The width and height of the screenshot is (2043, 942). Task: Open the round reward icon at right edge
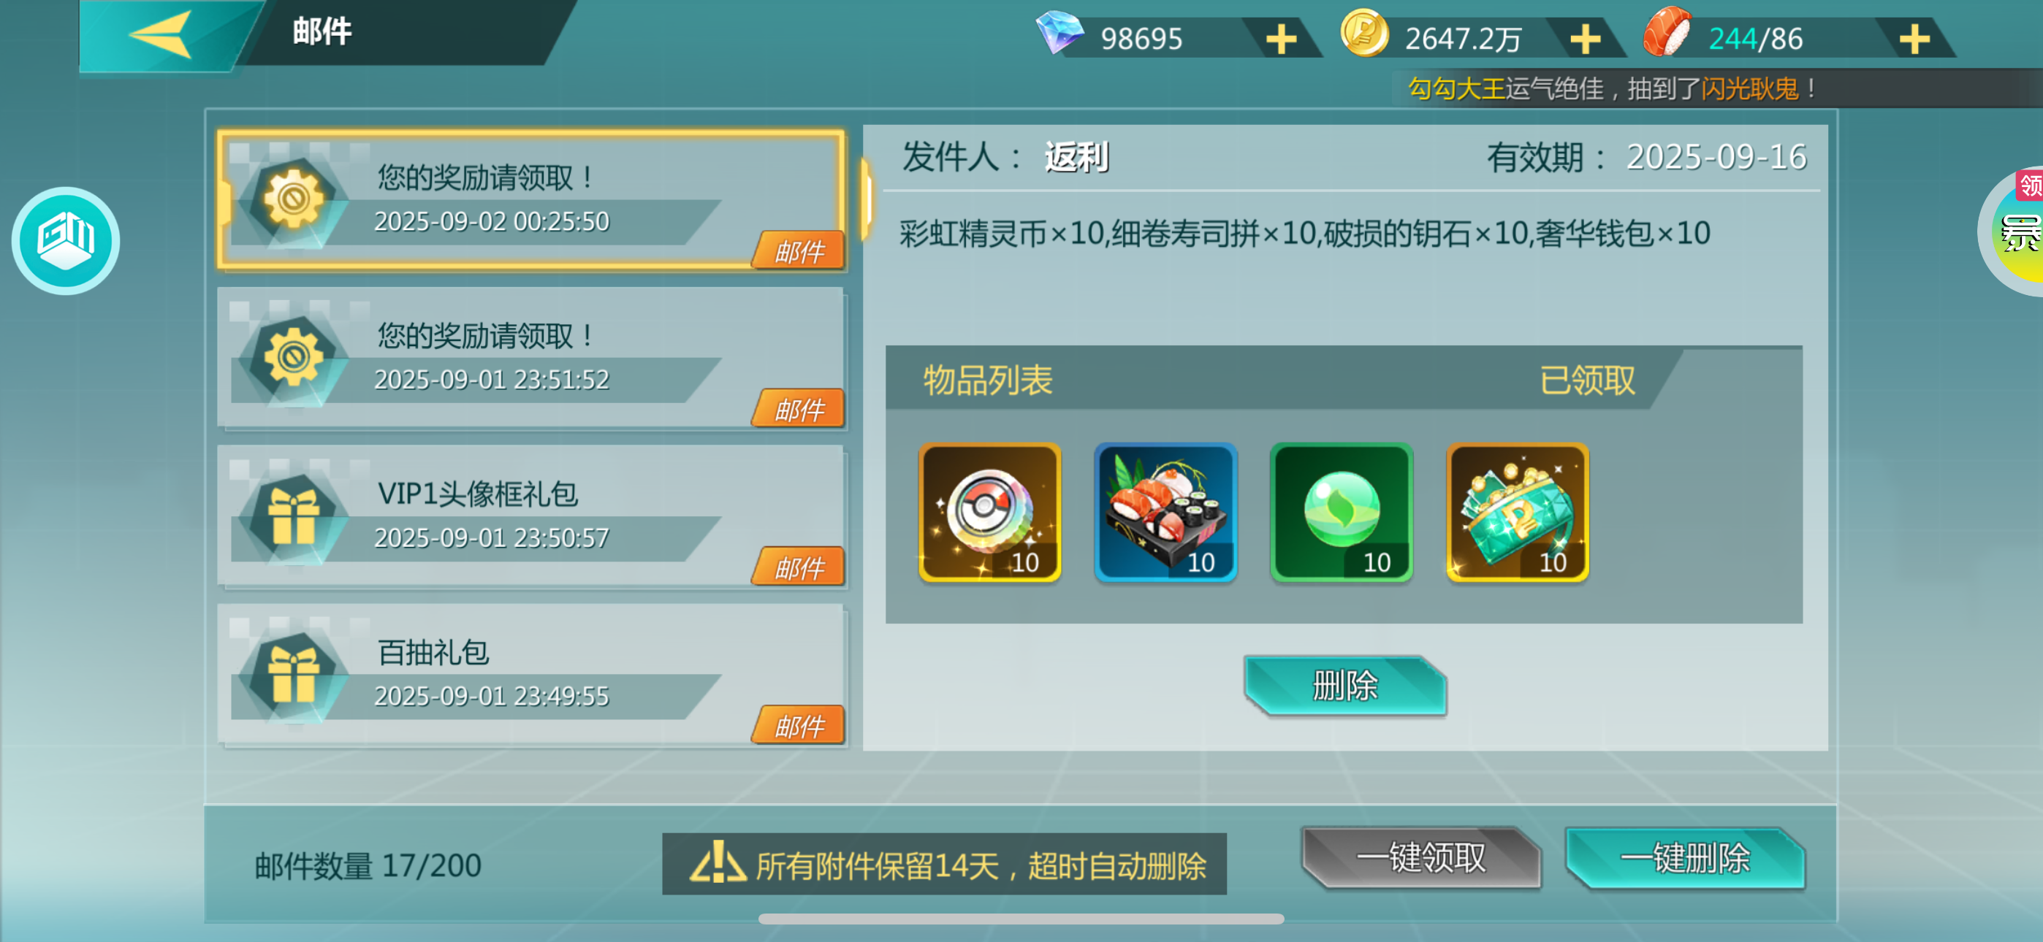coord(2015,231)
